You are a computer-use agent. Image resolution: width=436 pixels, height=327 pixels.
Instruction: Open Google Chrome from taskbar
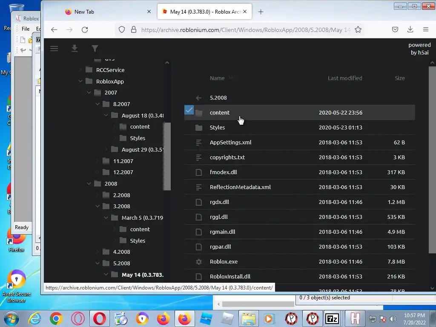point(56,318)
